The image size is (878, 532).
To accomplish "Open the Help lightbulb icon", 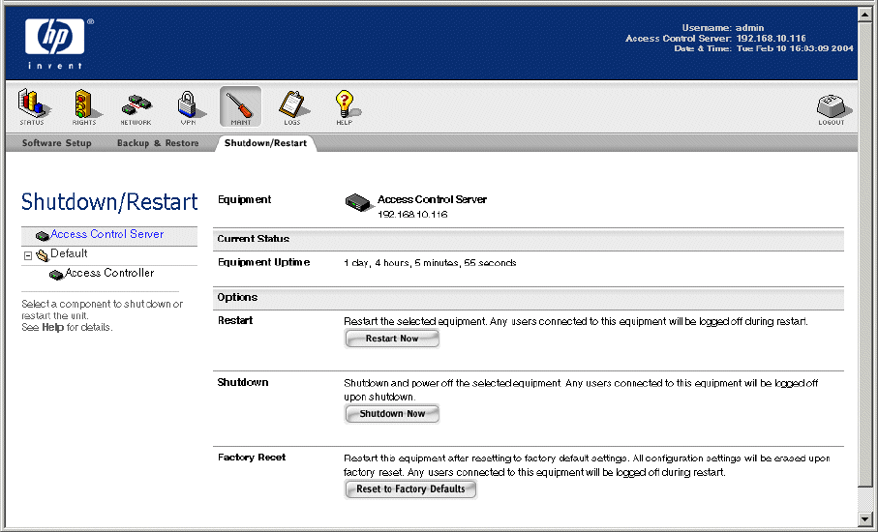I will 344,106.
